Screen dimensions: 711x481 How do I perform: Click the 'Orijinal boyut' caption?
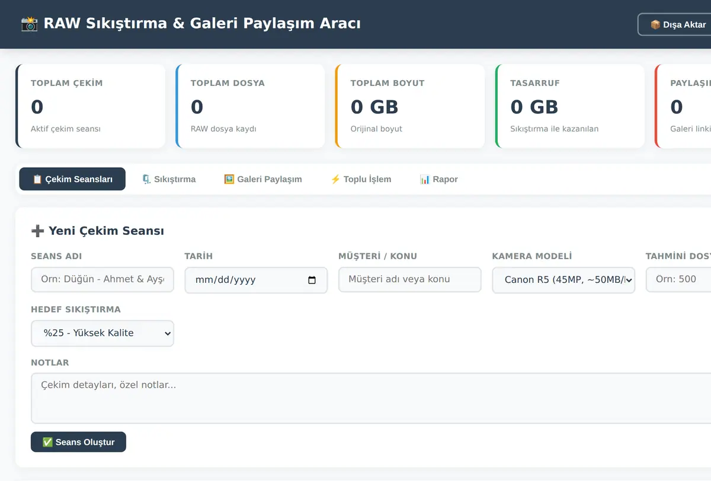coord(376,129)
